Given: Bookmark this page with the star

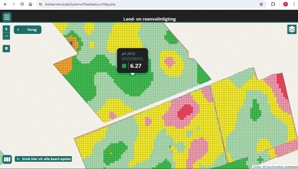Looking at the screenshot, I should click(261, 4).
